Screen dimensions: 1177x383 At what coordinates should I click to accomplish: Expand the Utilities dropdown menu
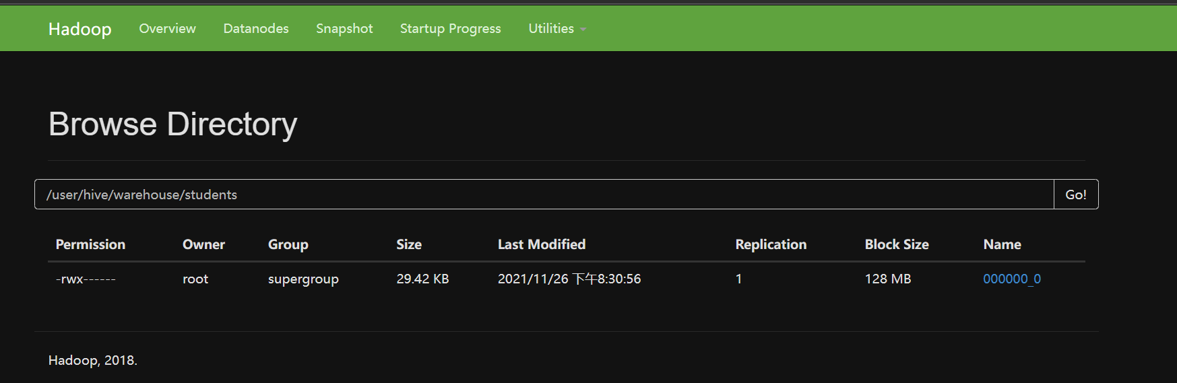pos(556,28)
